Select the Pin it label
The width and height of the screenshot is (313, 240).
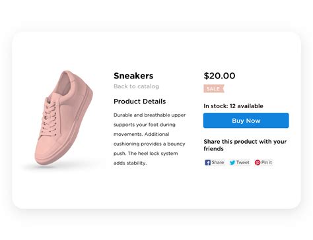click(267, 162)
